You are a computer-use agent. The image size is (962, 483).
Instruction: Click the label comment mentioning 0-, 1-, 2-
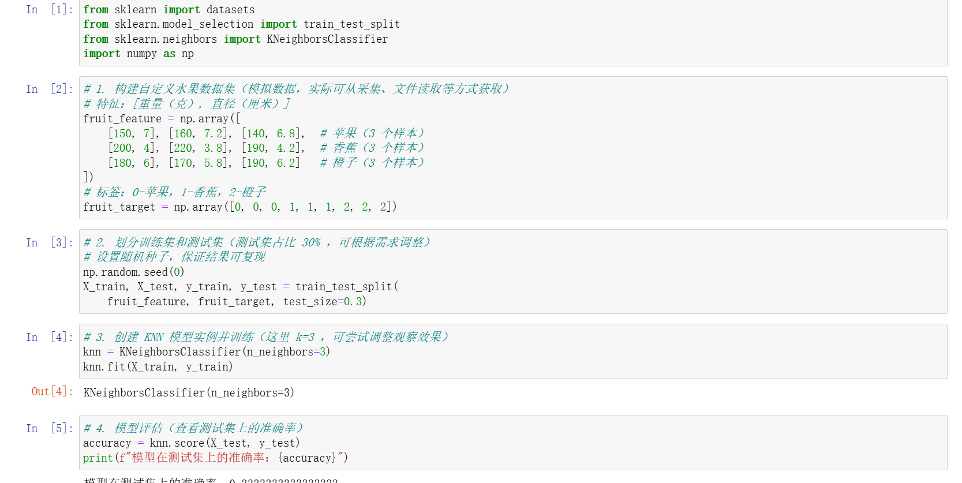point(174,192)
